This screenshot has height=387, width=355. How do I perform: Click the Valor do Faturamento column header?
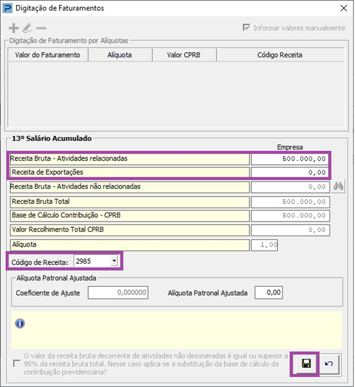[48, 55]
